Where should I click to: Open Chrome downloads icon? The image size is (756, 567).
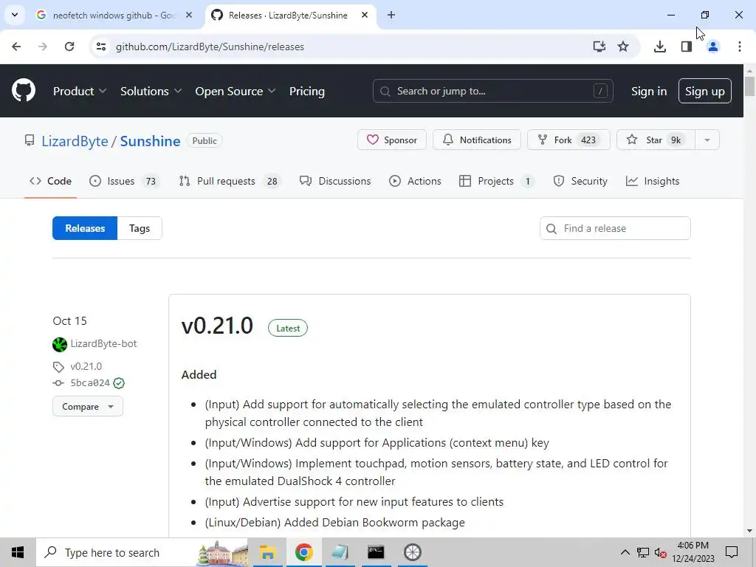point(659,47)
